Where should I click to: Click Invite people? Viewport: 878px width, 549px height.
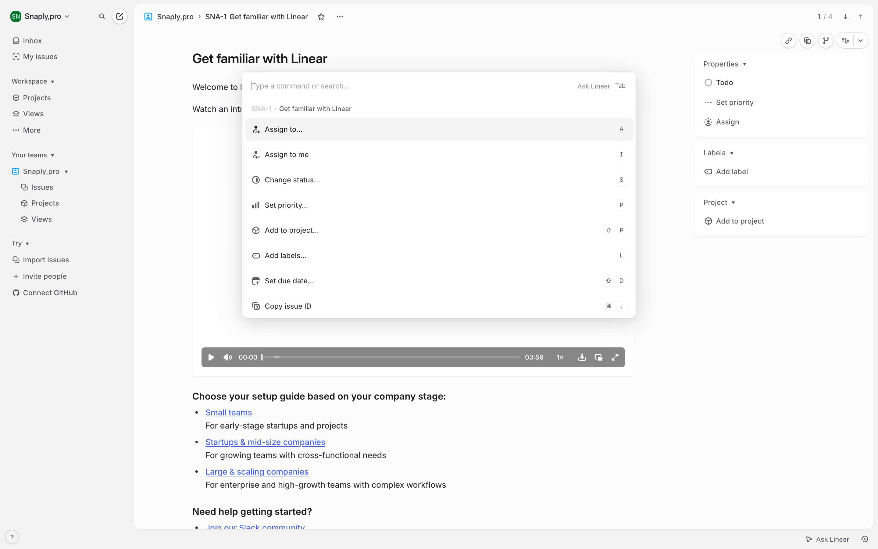[x=40, y=276]
